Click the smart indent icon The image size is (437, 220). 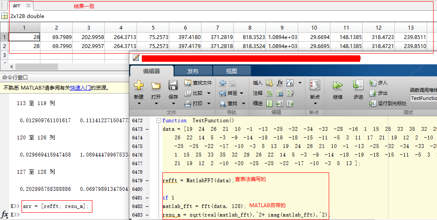click(x=269, y=103)
